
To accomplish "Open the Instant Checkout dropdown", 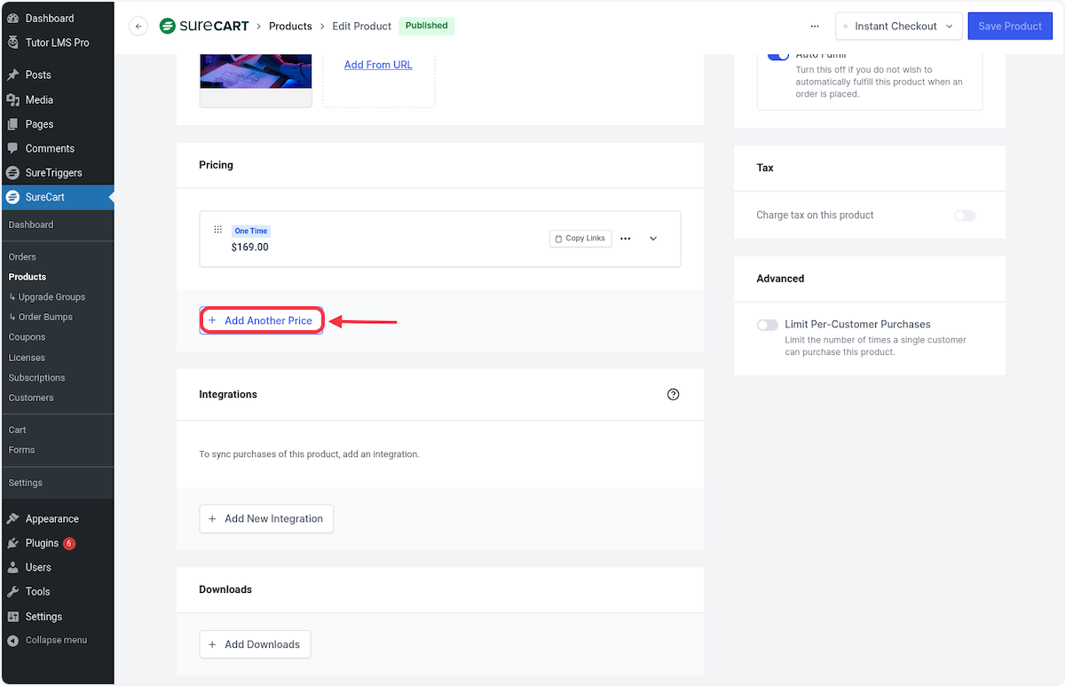I will tap(898, 26).
